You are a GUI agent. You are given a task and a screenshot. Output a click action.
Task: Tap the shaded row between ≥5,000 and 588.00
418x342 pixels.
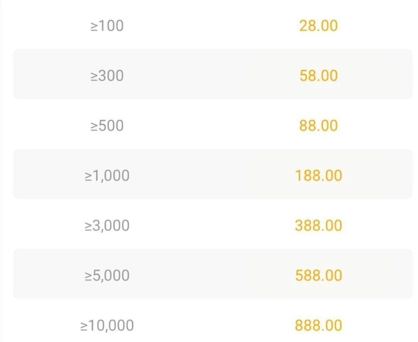pyautogui.click(x=213, y=274)
